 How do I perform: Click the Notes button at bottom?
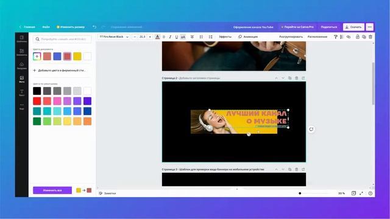click(107, 193)
